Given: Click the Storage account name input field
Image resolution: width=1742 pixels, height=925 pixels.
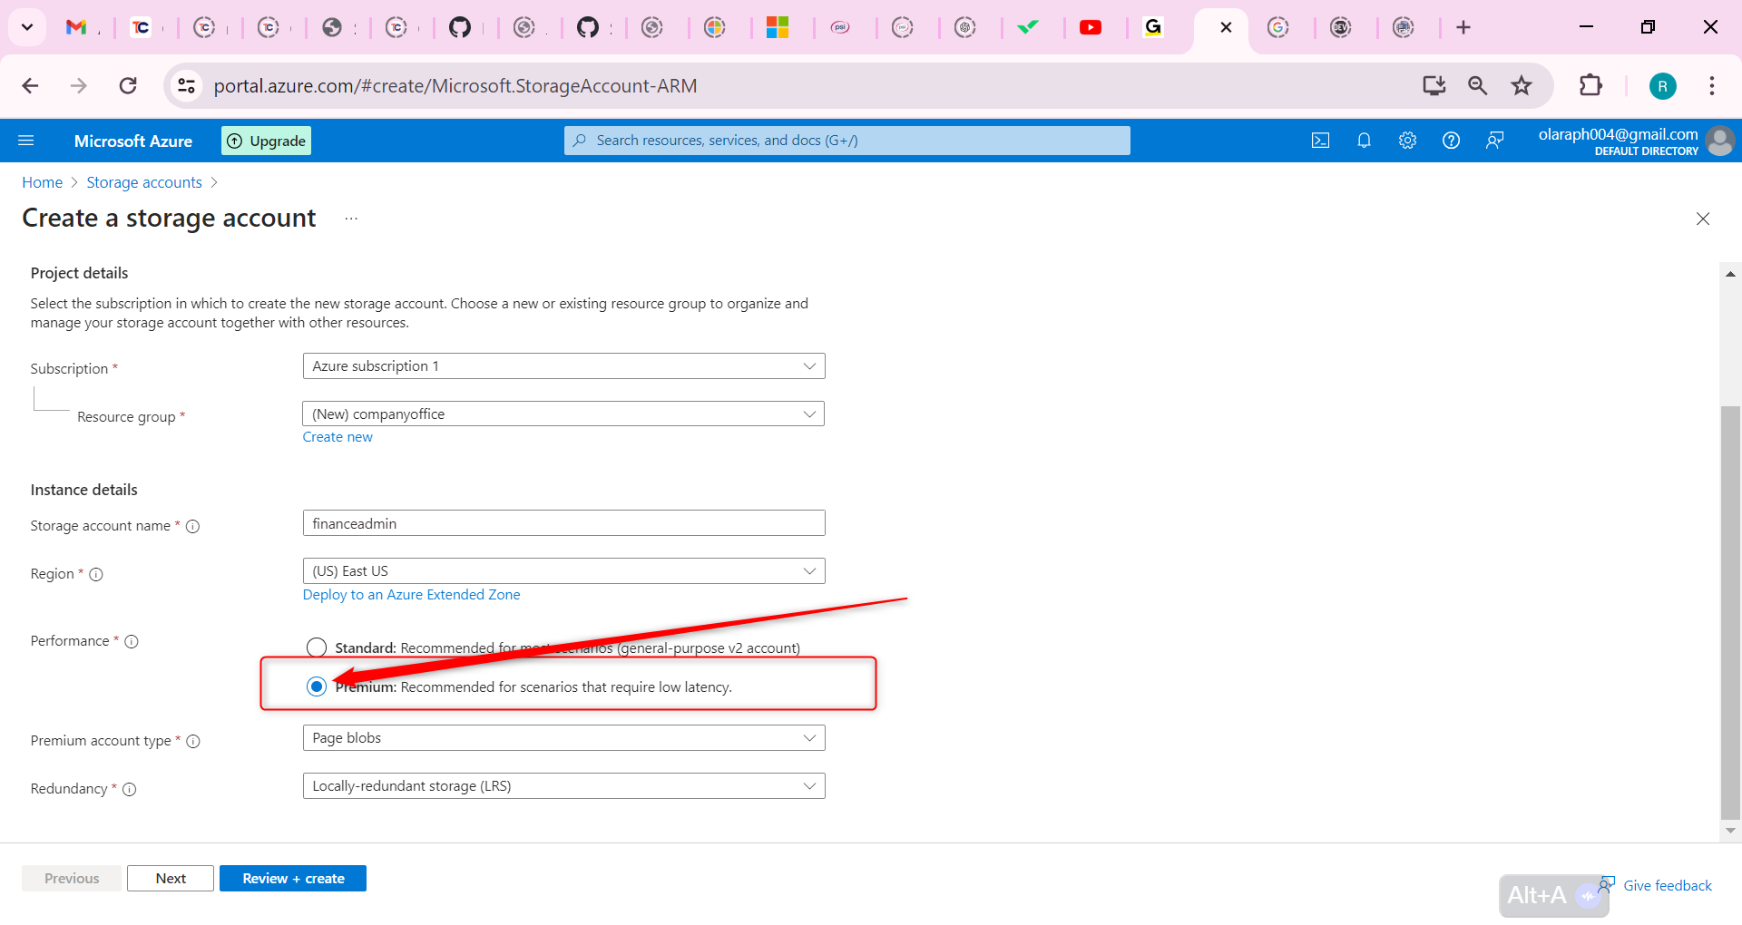Looking at the screenshot, I should tap(563, 523).
